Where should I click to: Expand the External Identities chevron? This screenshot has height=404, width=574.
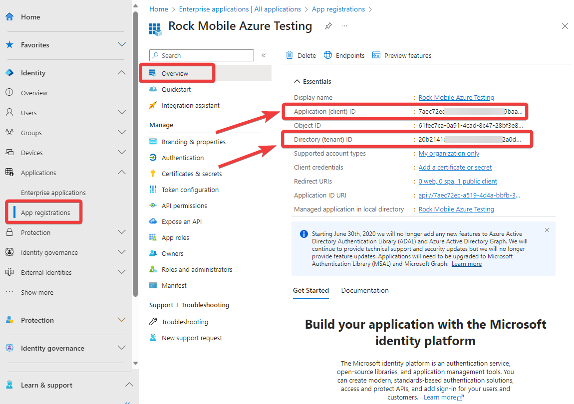121,272
